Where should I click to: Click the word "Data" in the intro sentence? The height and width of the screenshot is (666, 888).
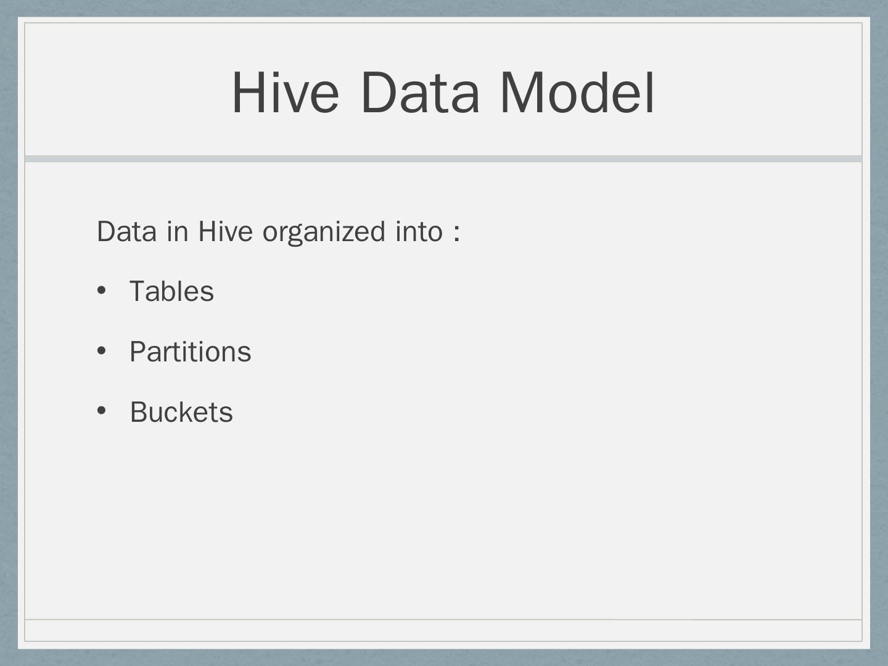126,232
